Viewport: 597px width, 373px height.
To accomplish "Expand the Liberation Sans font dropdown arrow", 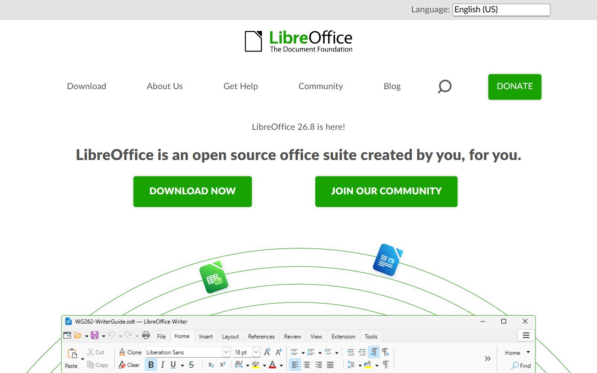I will tap(226, 352).
